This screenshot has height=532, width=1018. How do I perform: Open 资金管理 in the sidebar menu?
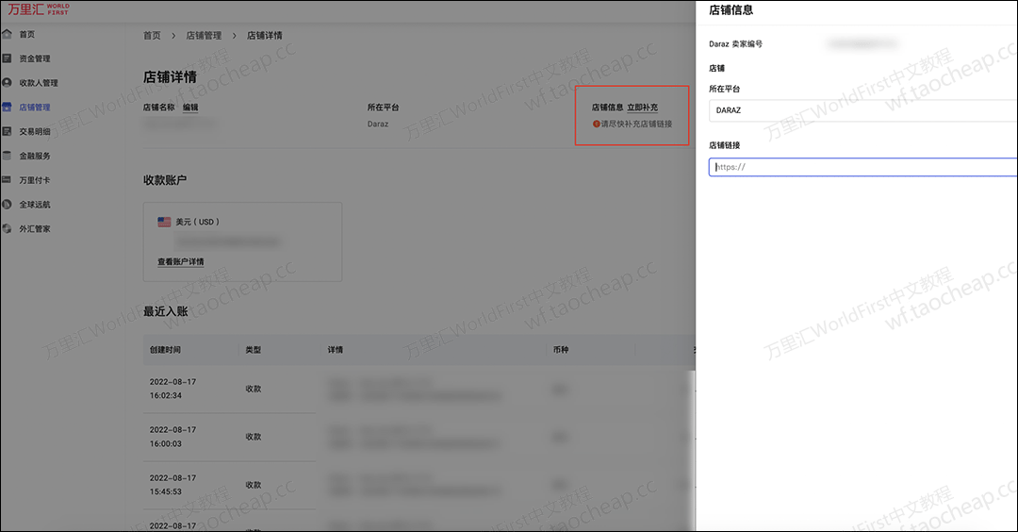(x=35, y=58)
